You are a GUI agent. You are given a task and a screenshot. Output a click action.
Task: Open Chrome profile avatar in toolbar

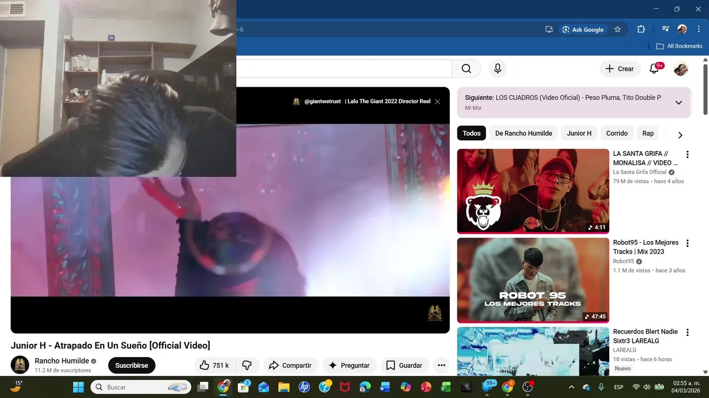pyautogui.click(x=682, y=29)
